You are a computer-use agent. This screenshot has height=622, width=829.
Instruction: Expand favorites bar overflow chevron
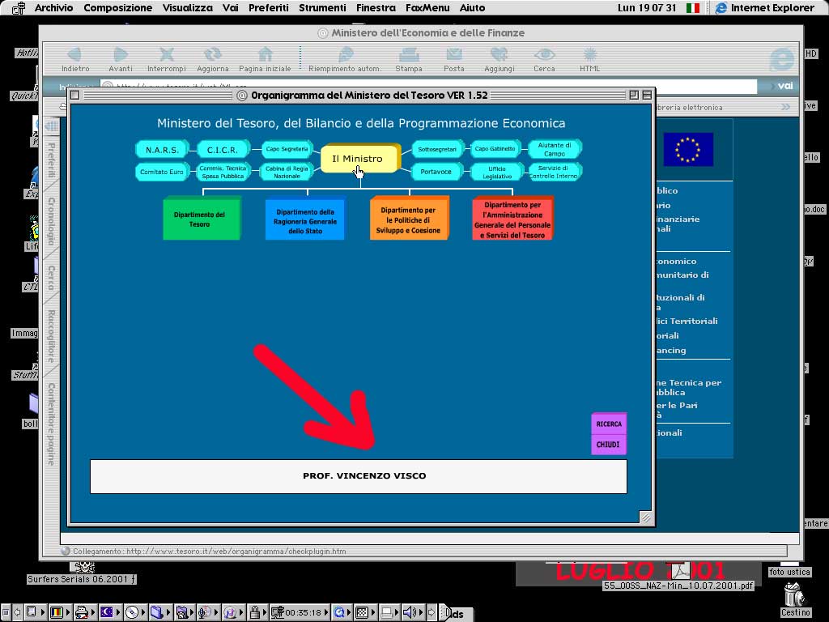coord(785,107)
